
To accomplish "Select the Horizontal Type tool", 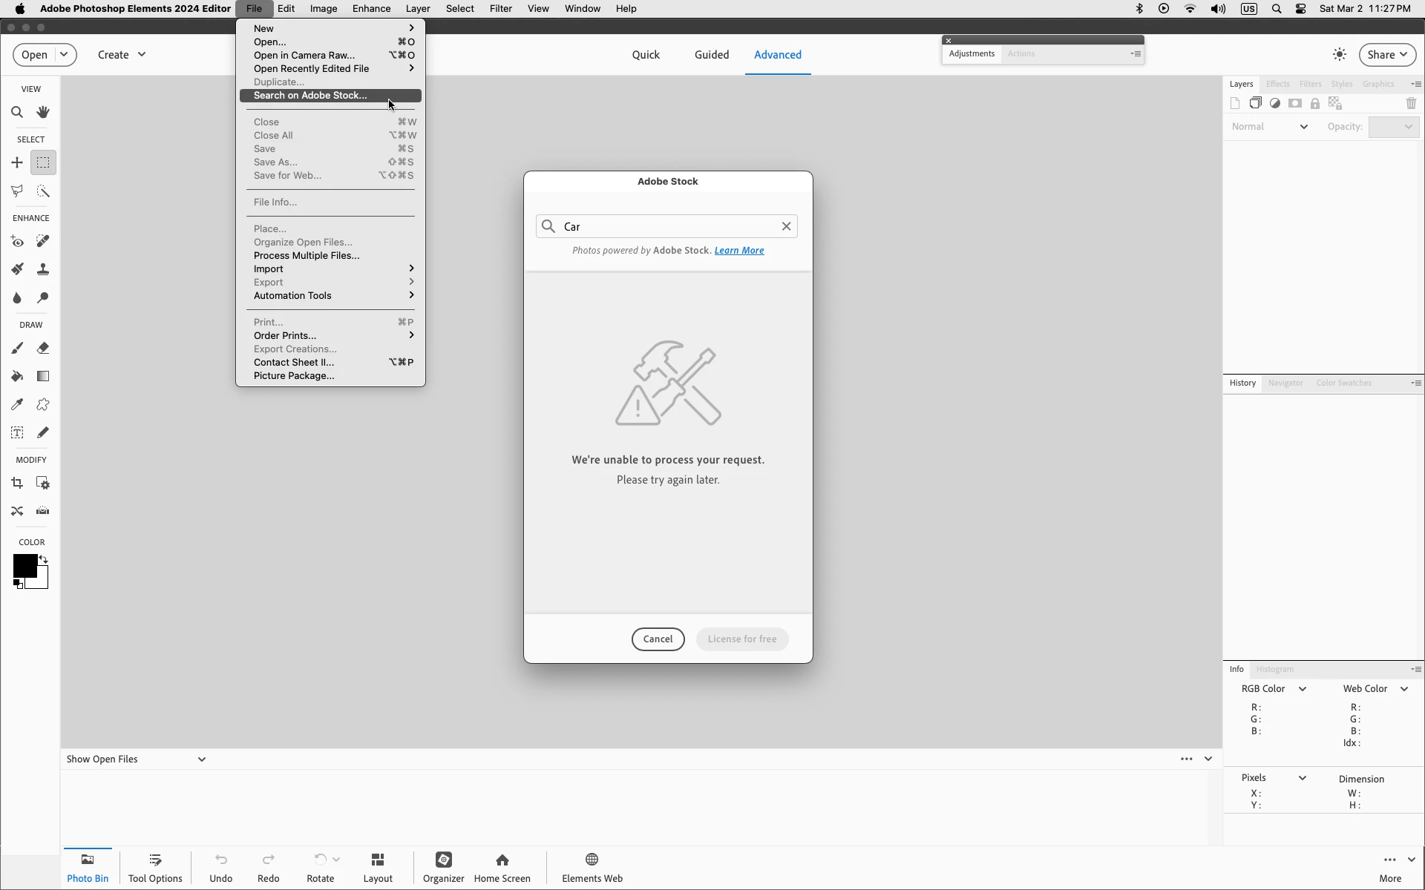I will tap(17, 433).
